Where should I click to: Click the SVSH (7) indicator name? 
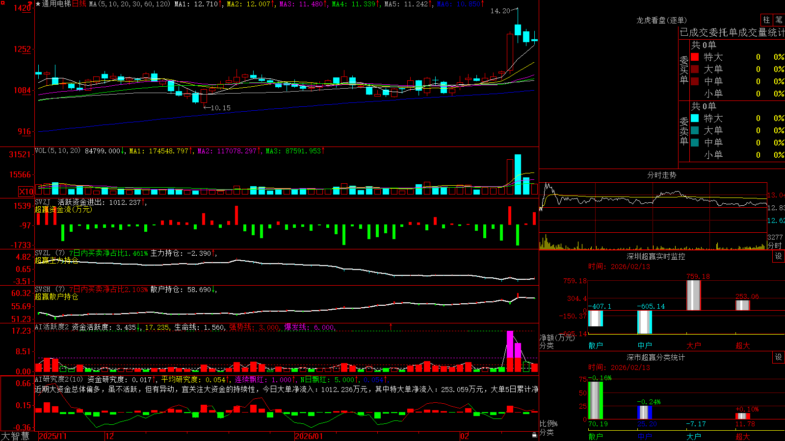50,290
